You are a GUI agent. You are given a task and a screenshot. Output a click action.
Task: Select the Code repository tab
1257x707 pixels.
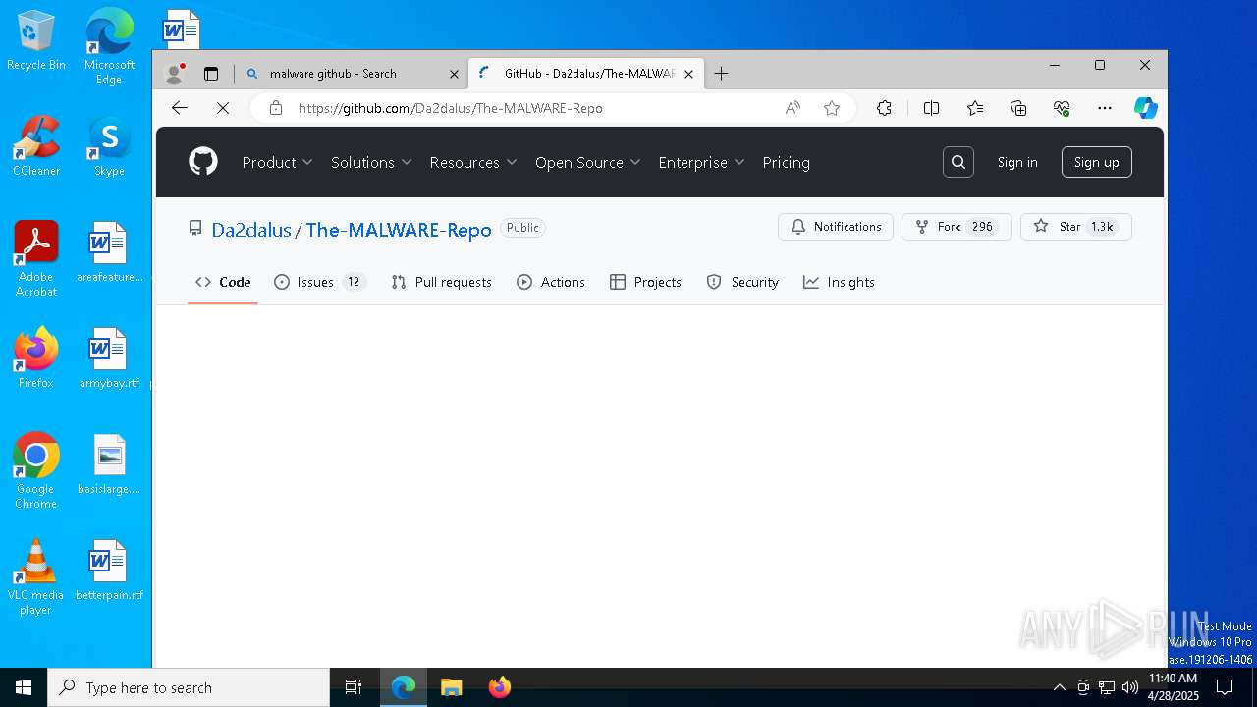[x=223, y=282]
